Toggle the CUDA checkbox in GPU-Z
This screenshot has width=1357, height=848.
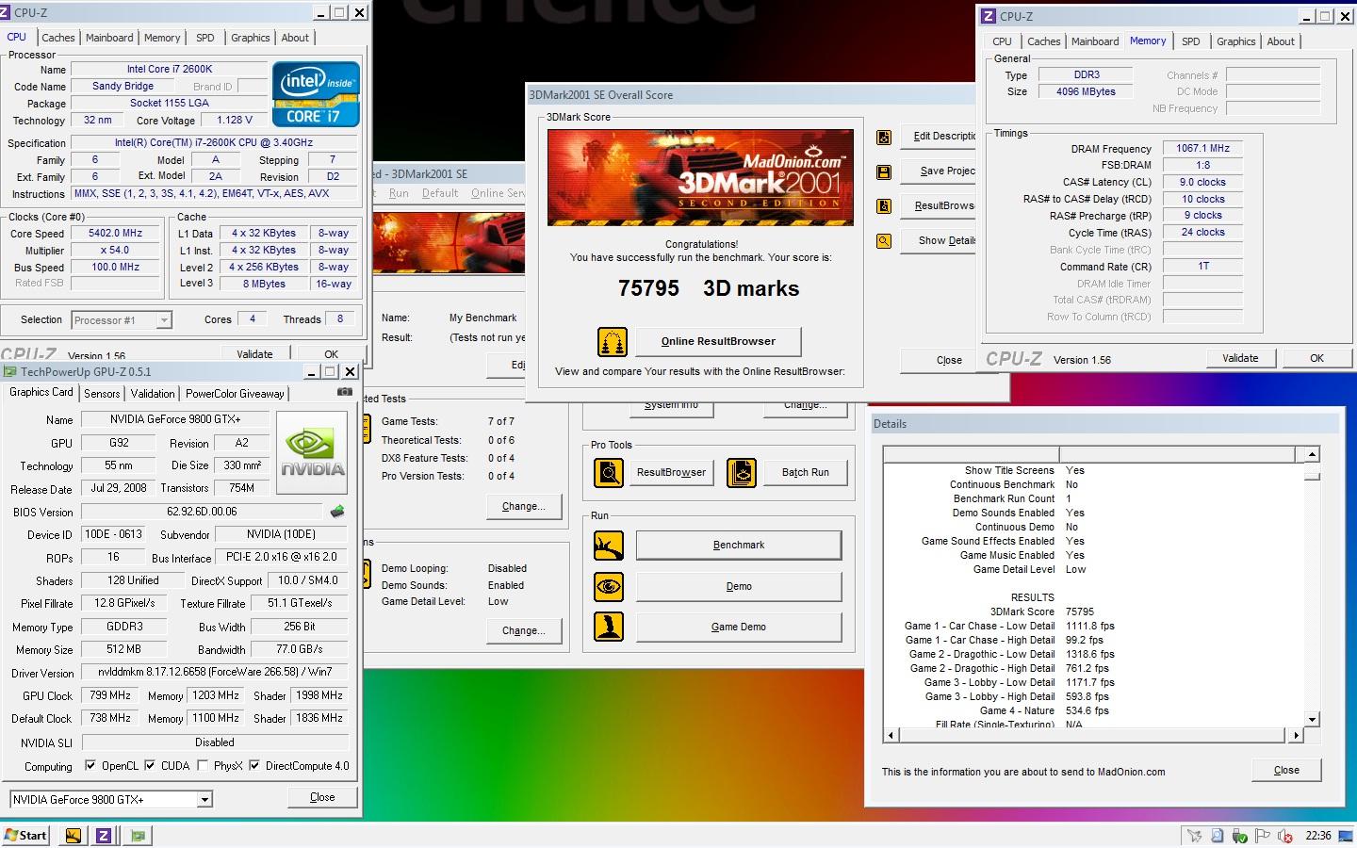coord(150,765)
